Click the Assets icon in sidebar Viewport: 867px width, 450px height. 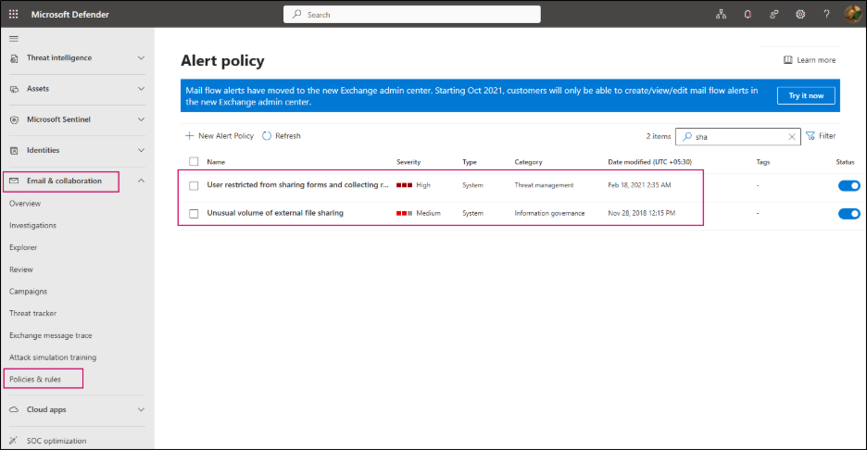click(x=15, y=89)
